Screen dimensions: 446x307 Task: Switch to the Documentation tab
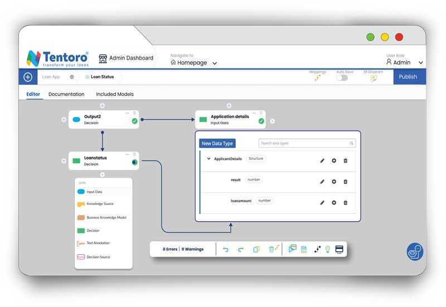coord(66,94)
